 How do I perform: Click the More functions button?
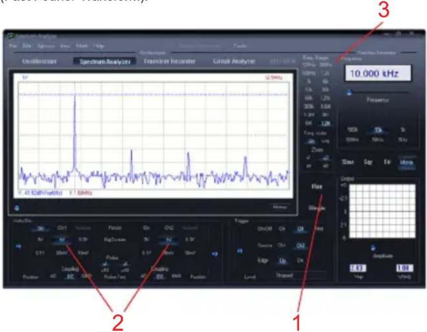click(x=406, y=162)
